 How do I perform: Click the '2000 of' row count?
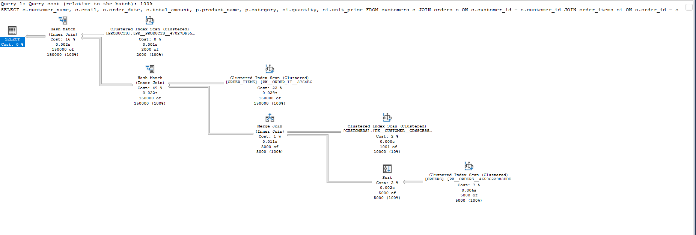[x=150, y=49]
